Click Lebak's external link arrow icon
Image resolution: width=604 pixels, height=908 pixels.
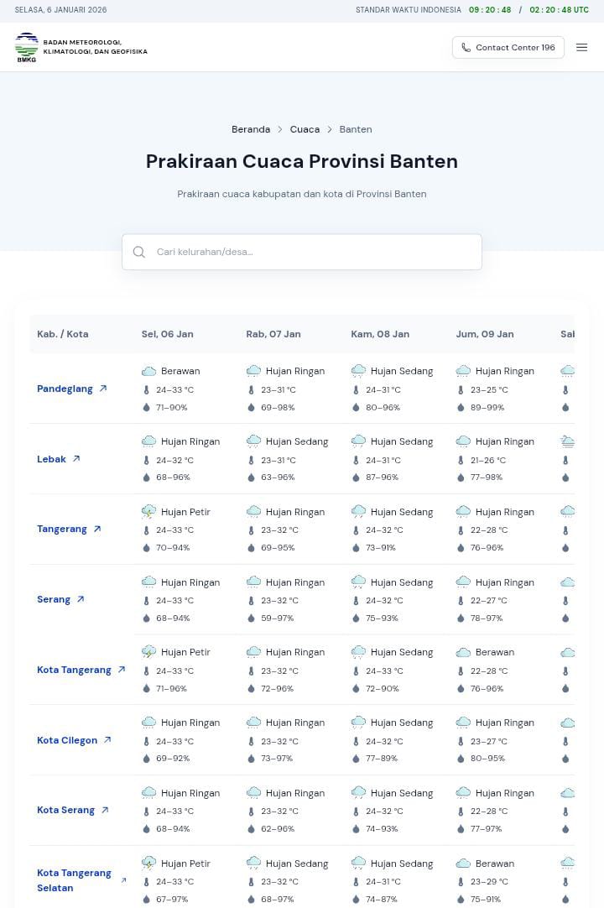point(76,459)
